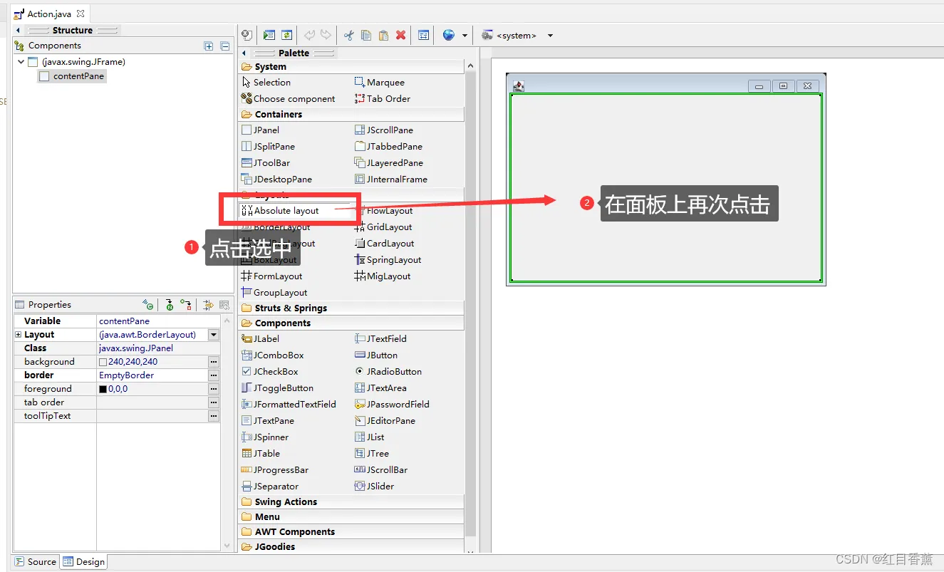The width and height of the screenshot is (944, 572).
Task: Click the Copy icon in toolbar
Action: pyautogui.click(x=366, y=35)
